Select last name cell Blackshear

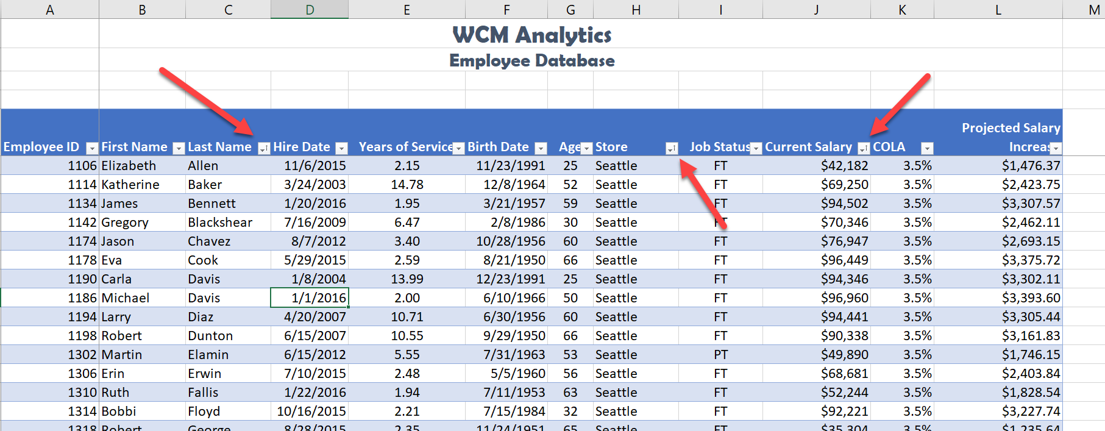pyautogui.click(x=228, y=223)
